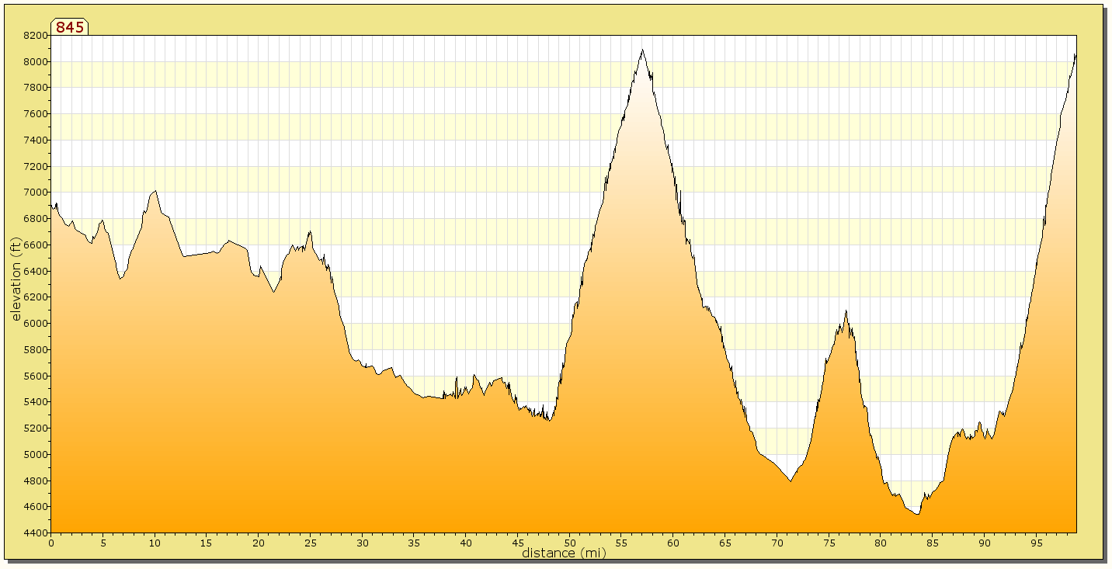
Task: Click the 65 mile distance label
Action: point(725,543)
